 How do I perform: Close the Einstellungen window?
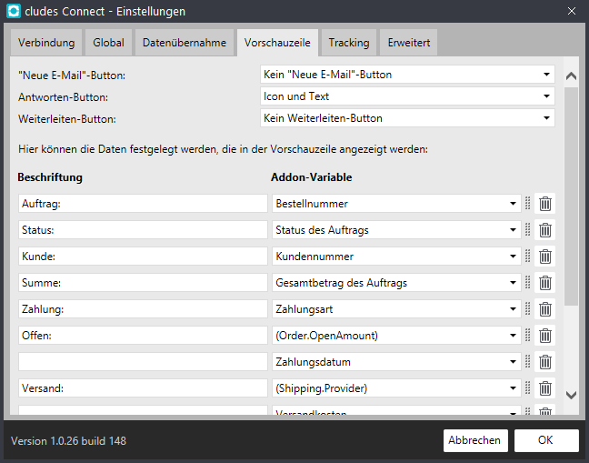click(x=572, y=11)
